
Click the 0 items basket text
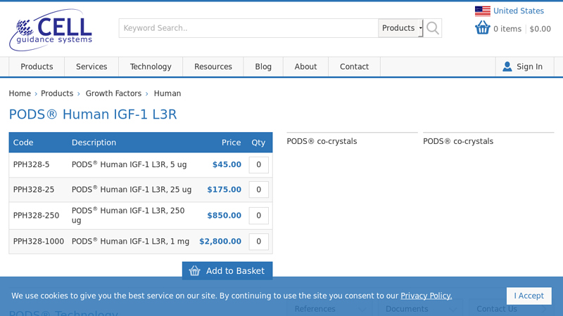click(507, 29)
